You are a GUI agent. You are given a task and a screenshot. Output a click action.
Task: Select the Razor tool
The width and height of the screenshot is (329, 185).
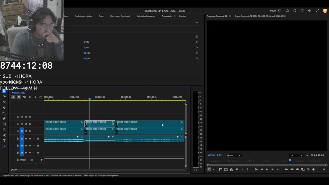click(x=4, y=107)
